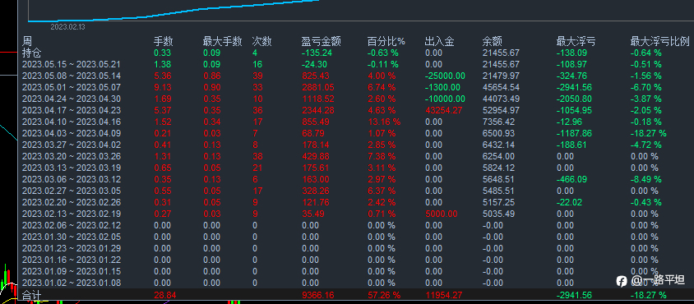
Task: Select the 2023.04.17 ~ 2023.04.23 week row
Action: 355,110
